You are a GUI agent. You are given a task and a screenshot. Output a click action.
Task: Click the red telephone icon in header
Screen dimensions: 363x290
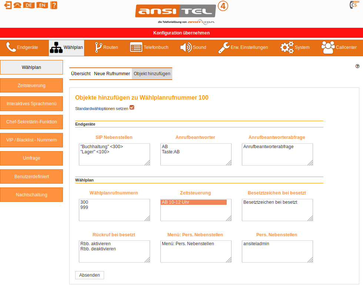17,5
